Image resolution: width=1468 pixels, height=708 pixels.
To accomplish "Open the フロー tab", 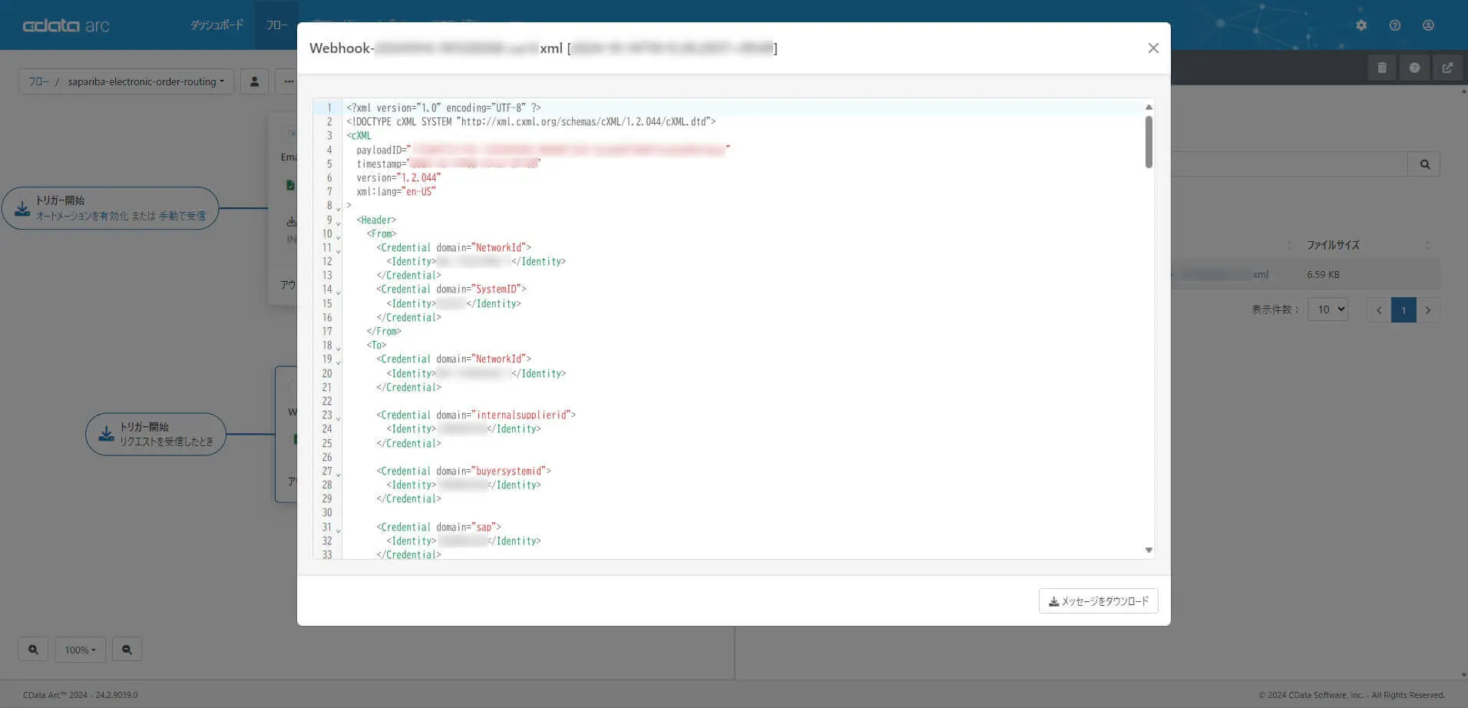I will (276, 25).
